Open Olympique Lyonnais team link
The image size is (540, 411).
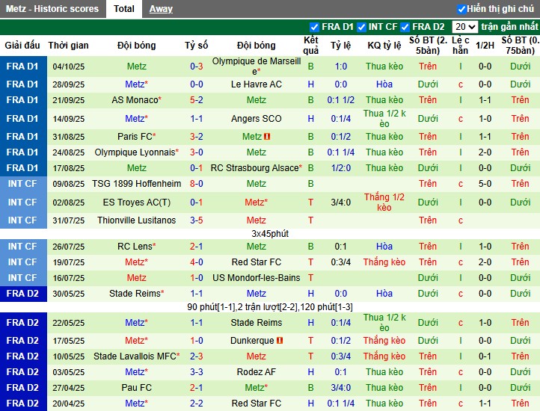pos(135,152)
